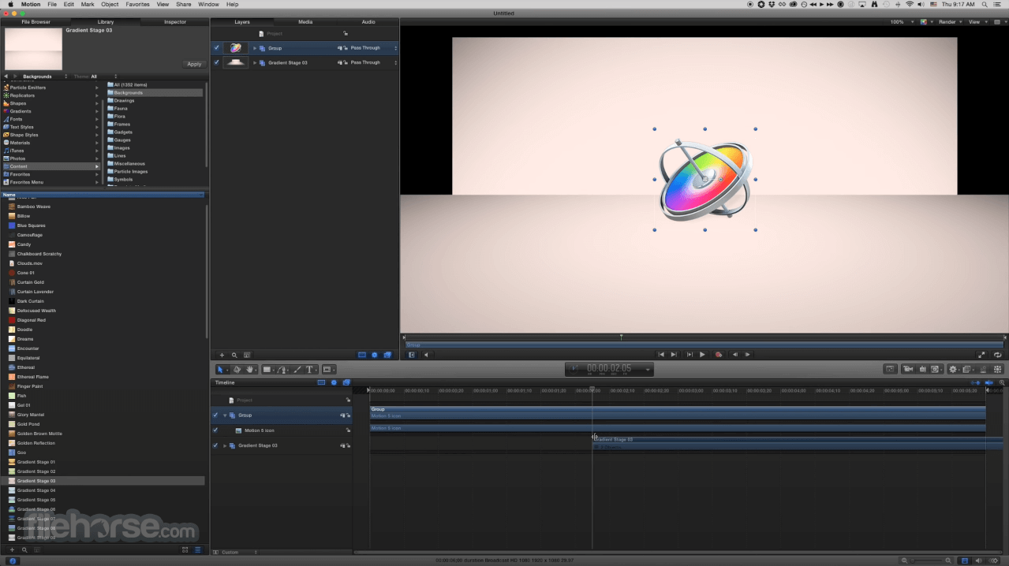
Task: Open Group blend mode Pass Through dropdown
Action: (x=373, y=48)
